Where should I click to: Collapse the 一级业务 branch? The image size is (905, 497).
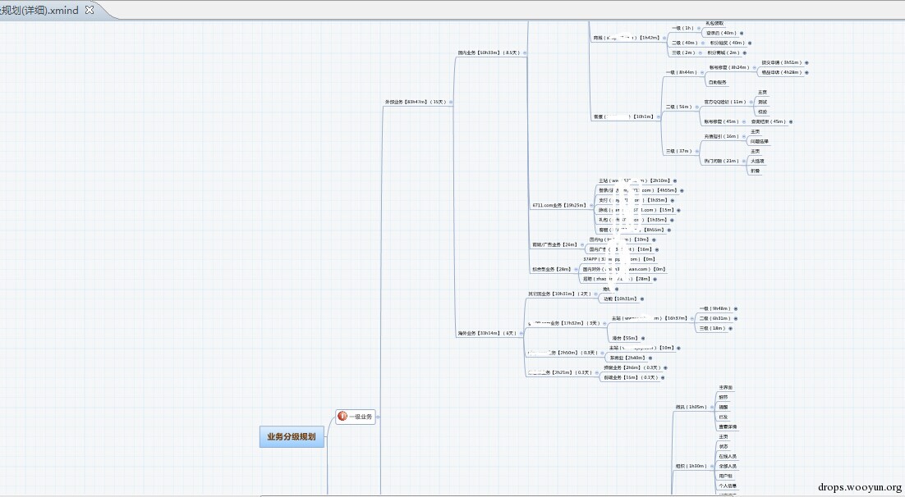click(378, 417)
